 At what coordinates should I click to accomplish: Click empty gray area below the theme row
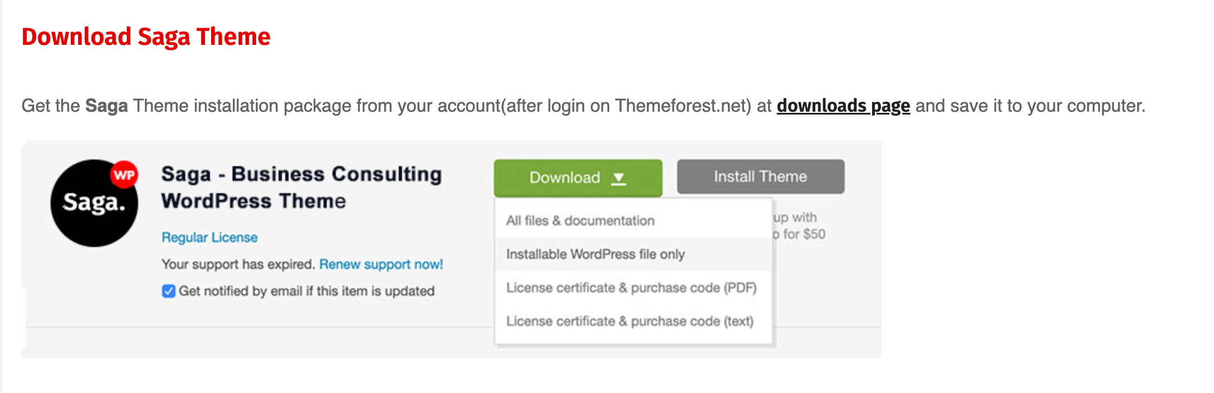258,342
